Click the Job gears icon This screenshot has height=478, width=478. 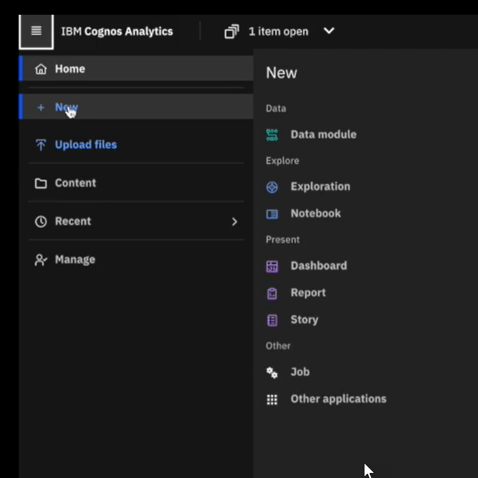(x=272, y=373)
